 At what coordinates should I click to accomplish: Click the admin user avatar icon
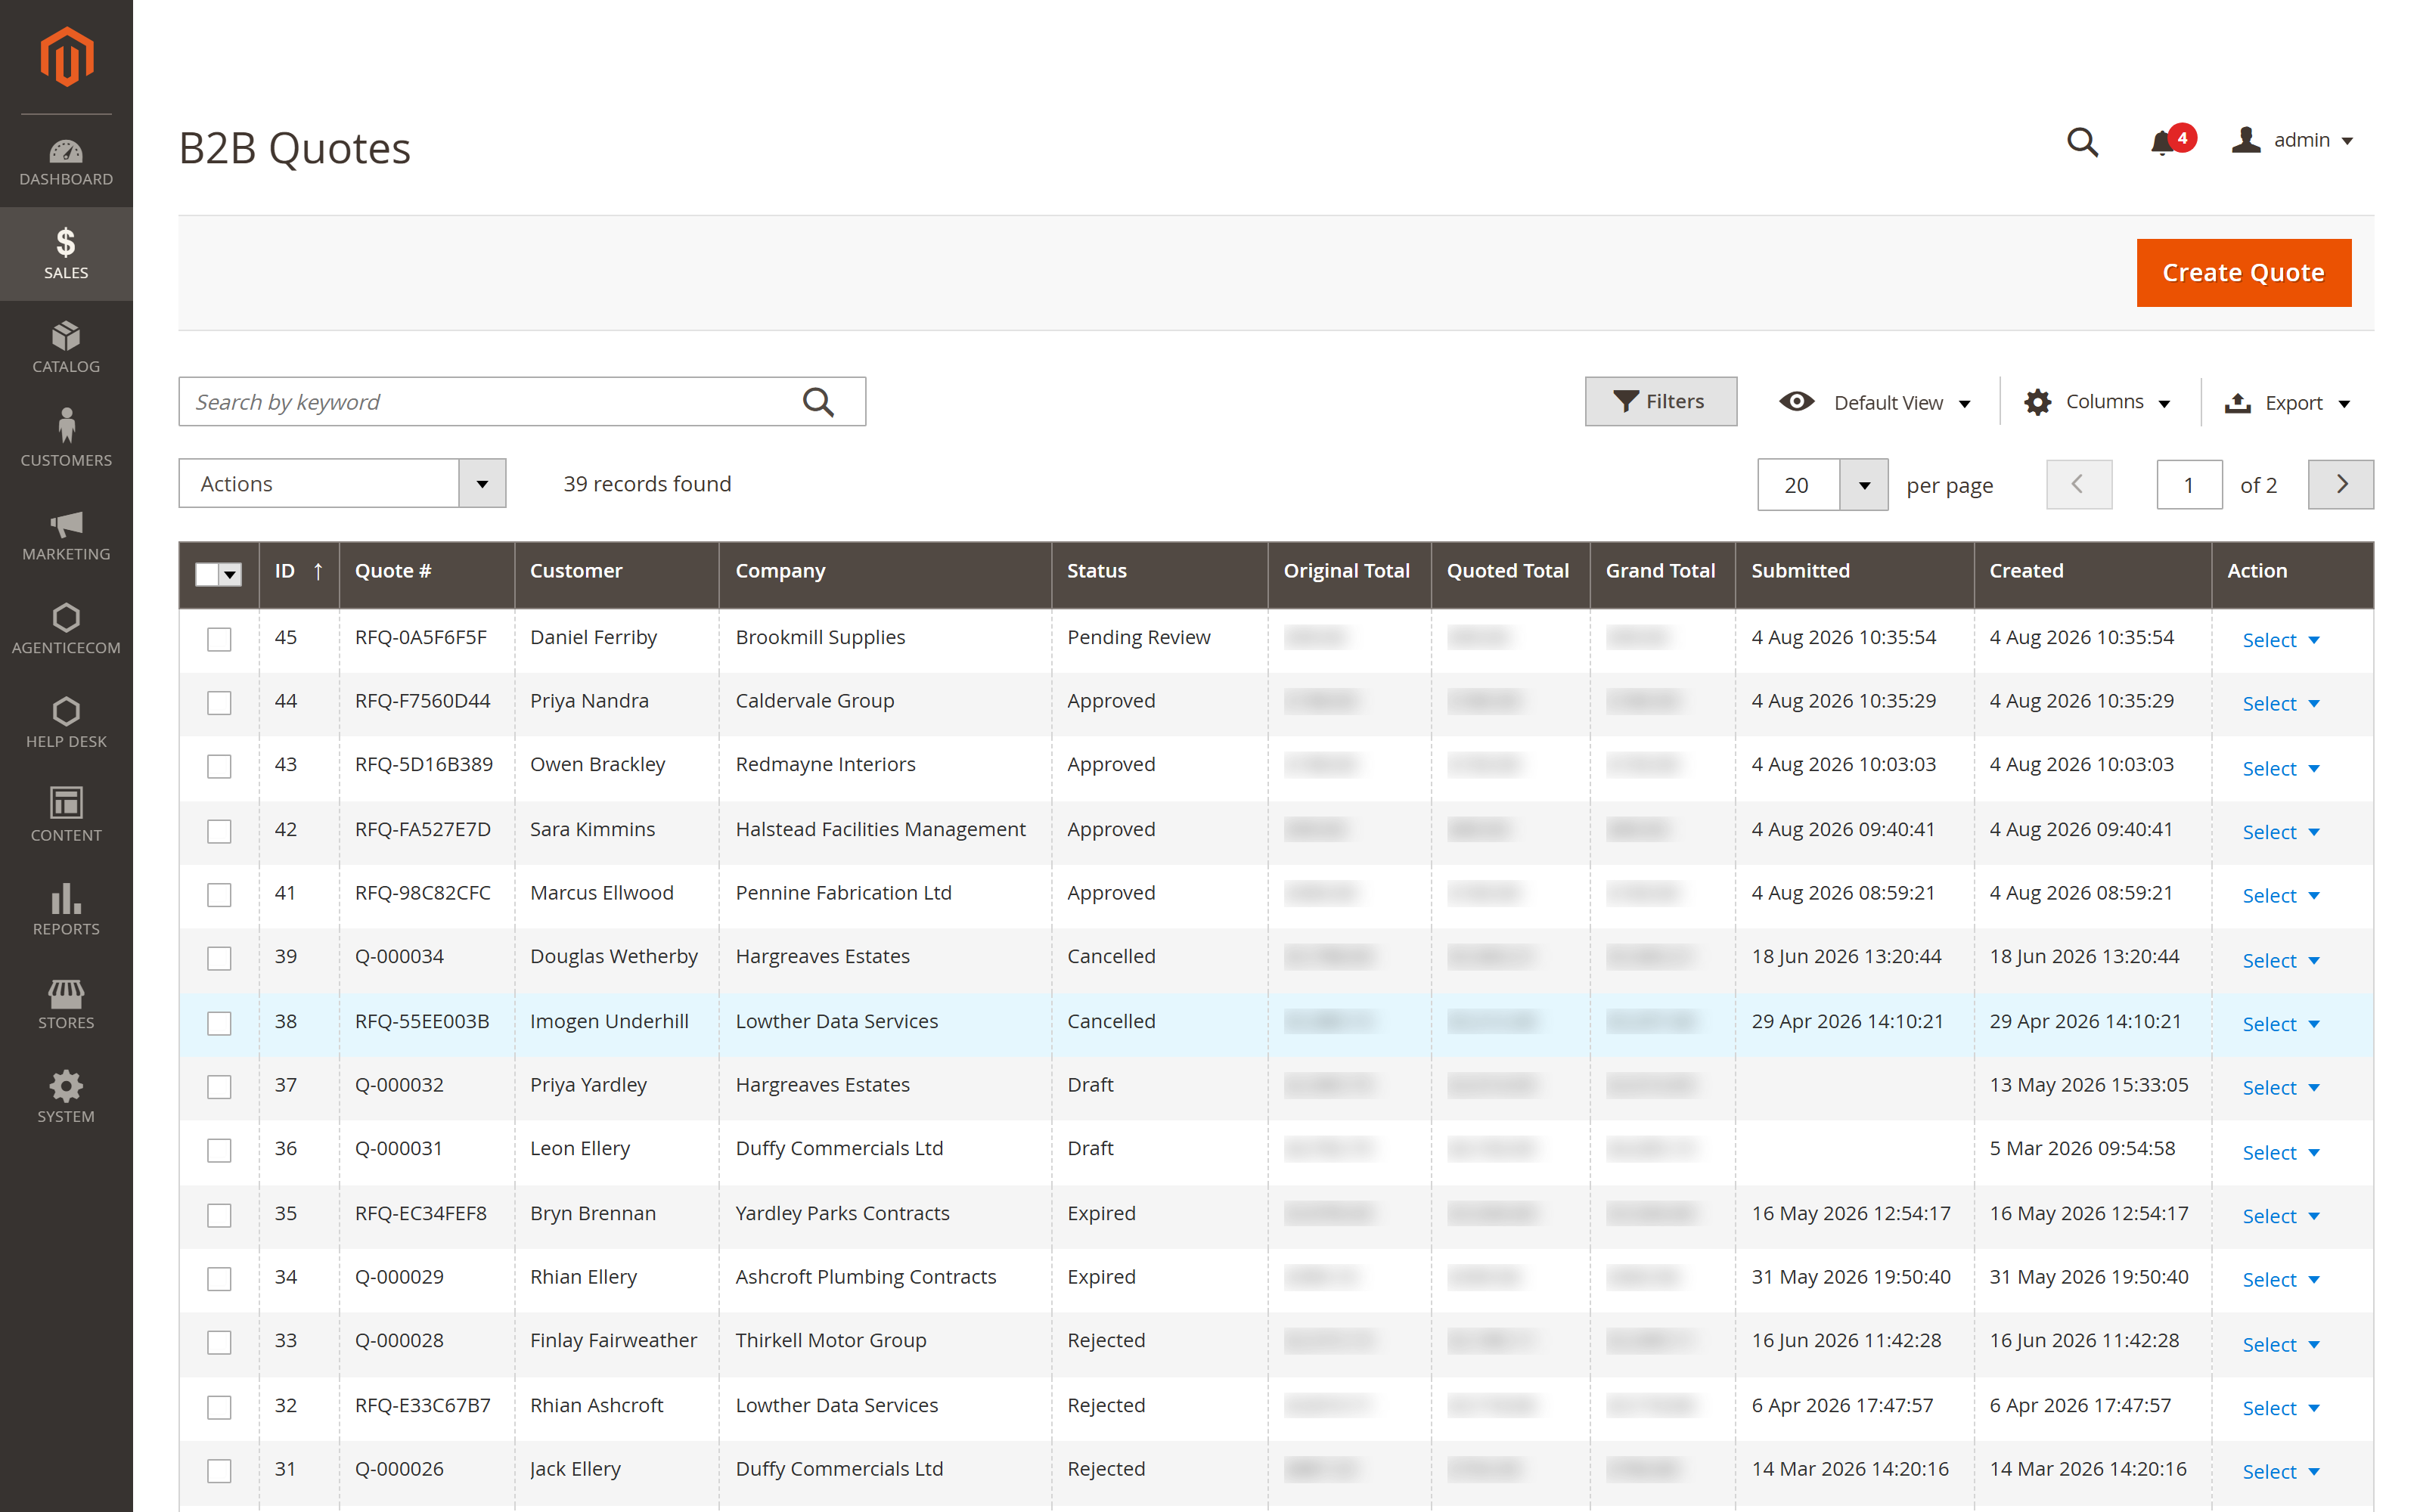pyautogui.click(x=2246, y=140)
